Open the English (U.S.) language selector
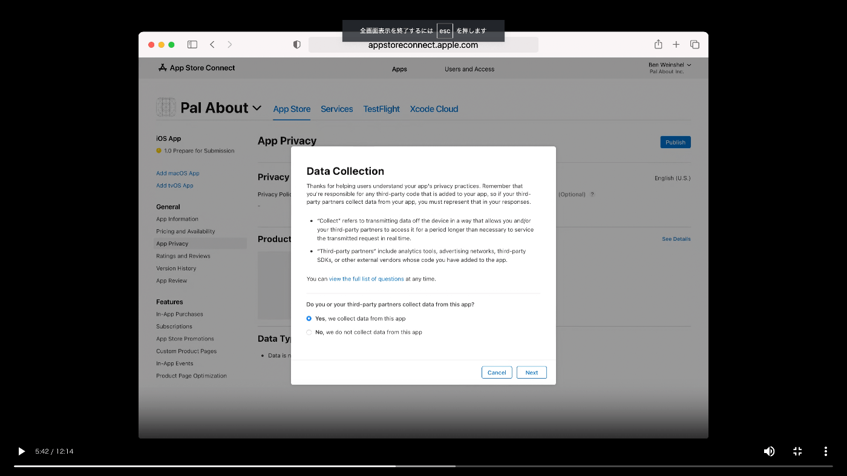 [672, 178]
